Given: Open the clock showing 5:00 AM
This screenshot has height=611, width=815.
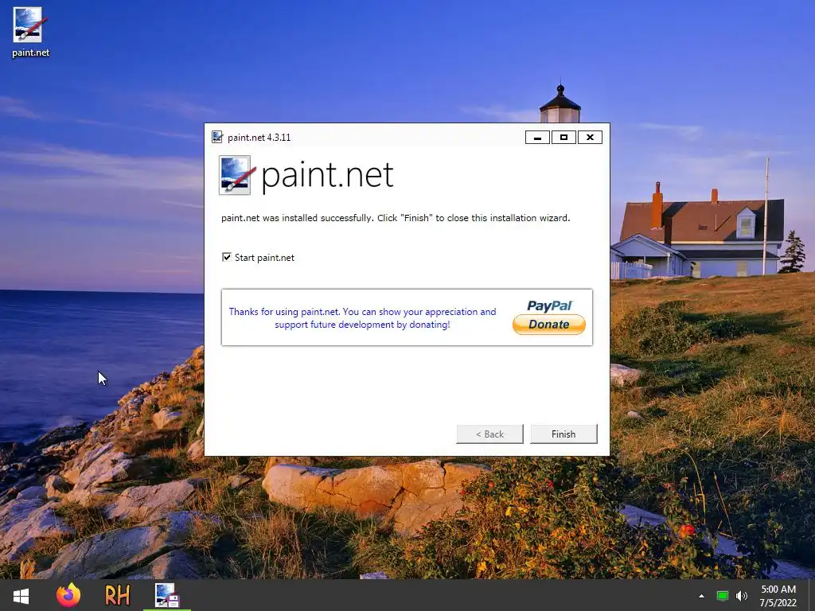Looking at the screenshot, I should pos(778,596).
